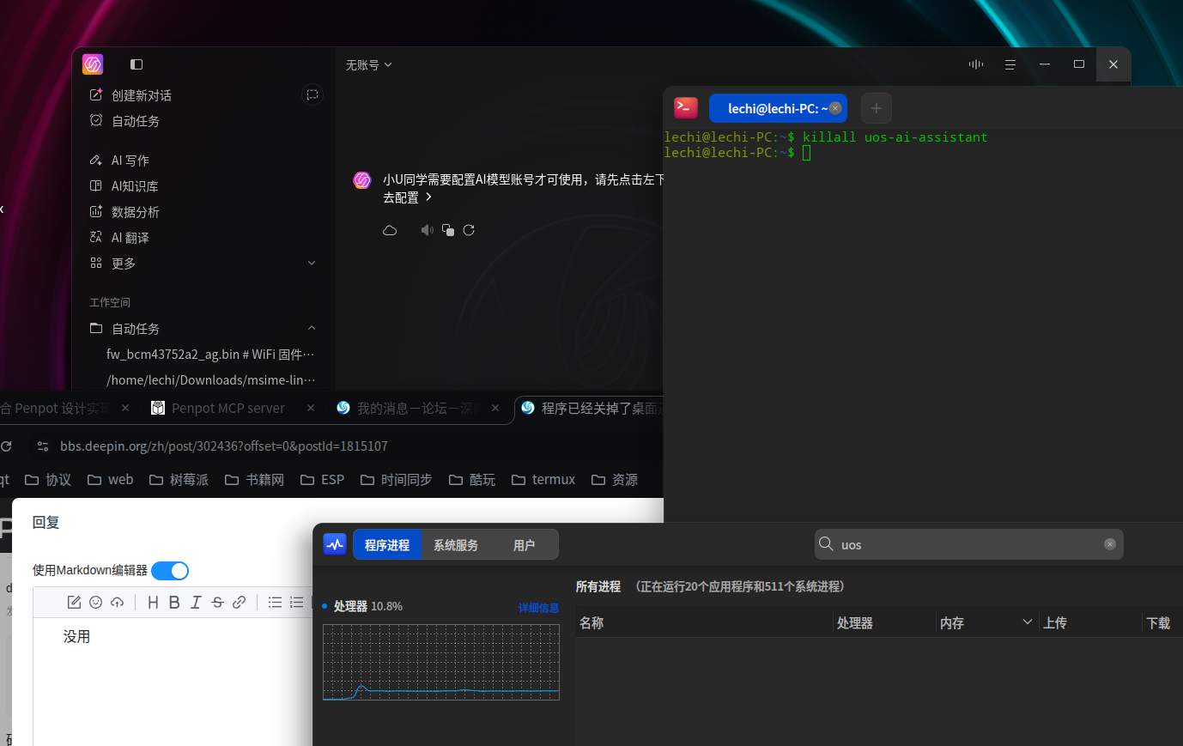This screenshot has height=746, width=1183.
Task: Click the system monitor search field containing uos
Action: pyautogui.click(x=969, y=544)
